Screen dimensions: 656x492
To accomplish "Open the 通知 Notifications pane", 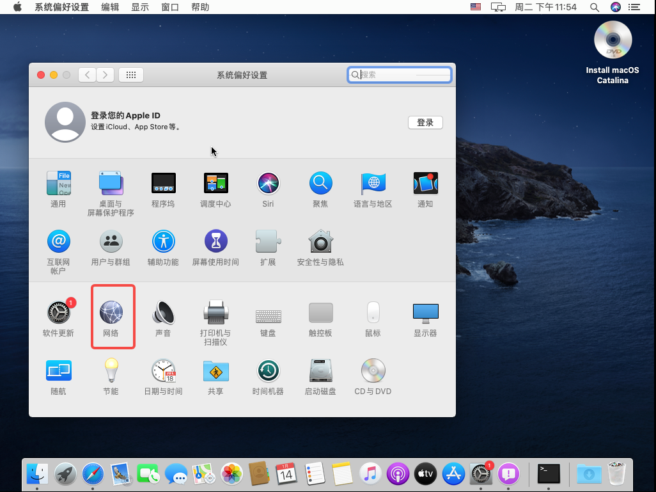I will click(425, 189).
